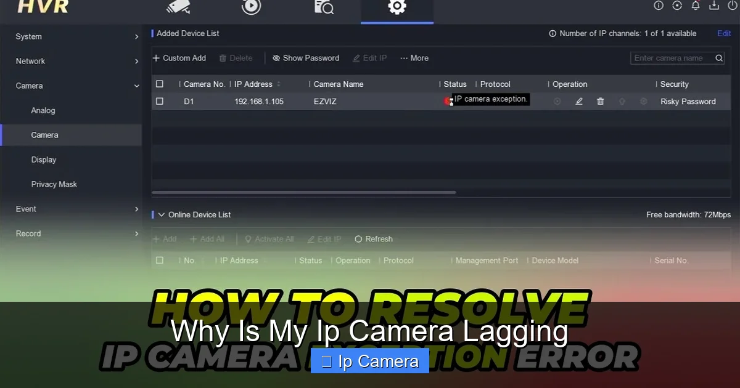740x388 pixels.
Task: Click the Protocol header in Added Device List
Action: tap(495, 84)
